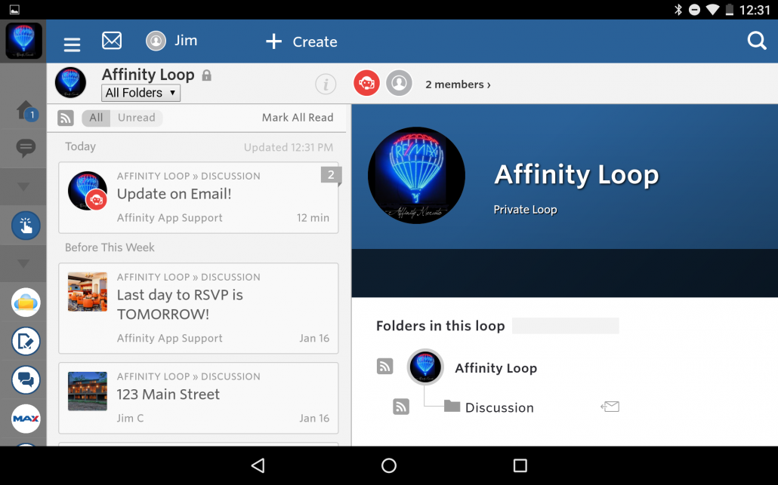Tap the Affinity Loop folder balloon avatar
The width and height of the screenshot is (778, 485).
[425, 367]
